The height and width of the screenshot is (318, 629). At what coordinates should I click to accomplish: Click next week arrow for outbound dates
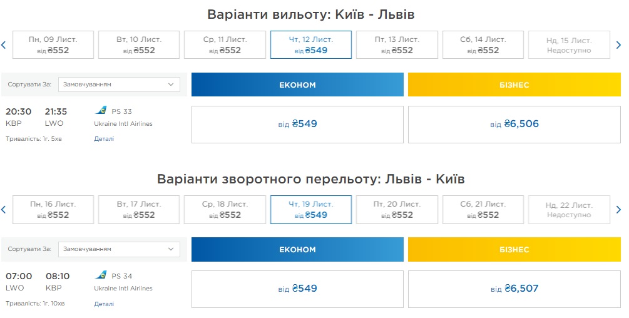tap(619, 45)
